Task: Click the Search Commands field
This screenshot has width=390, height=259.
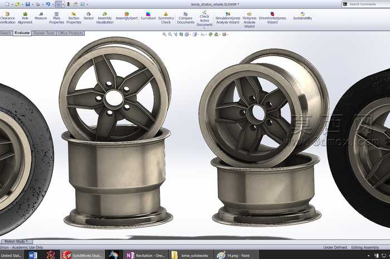Action: pyautogui.click(x=366, y=4)
